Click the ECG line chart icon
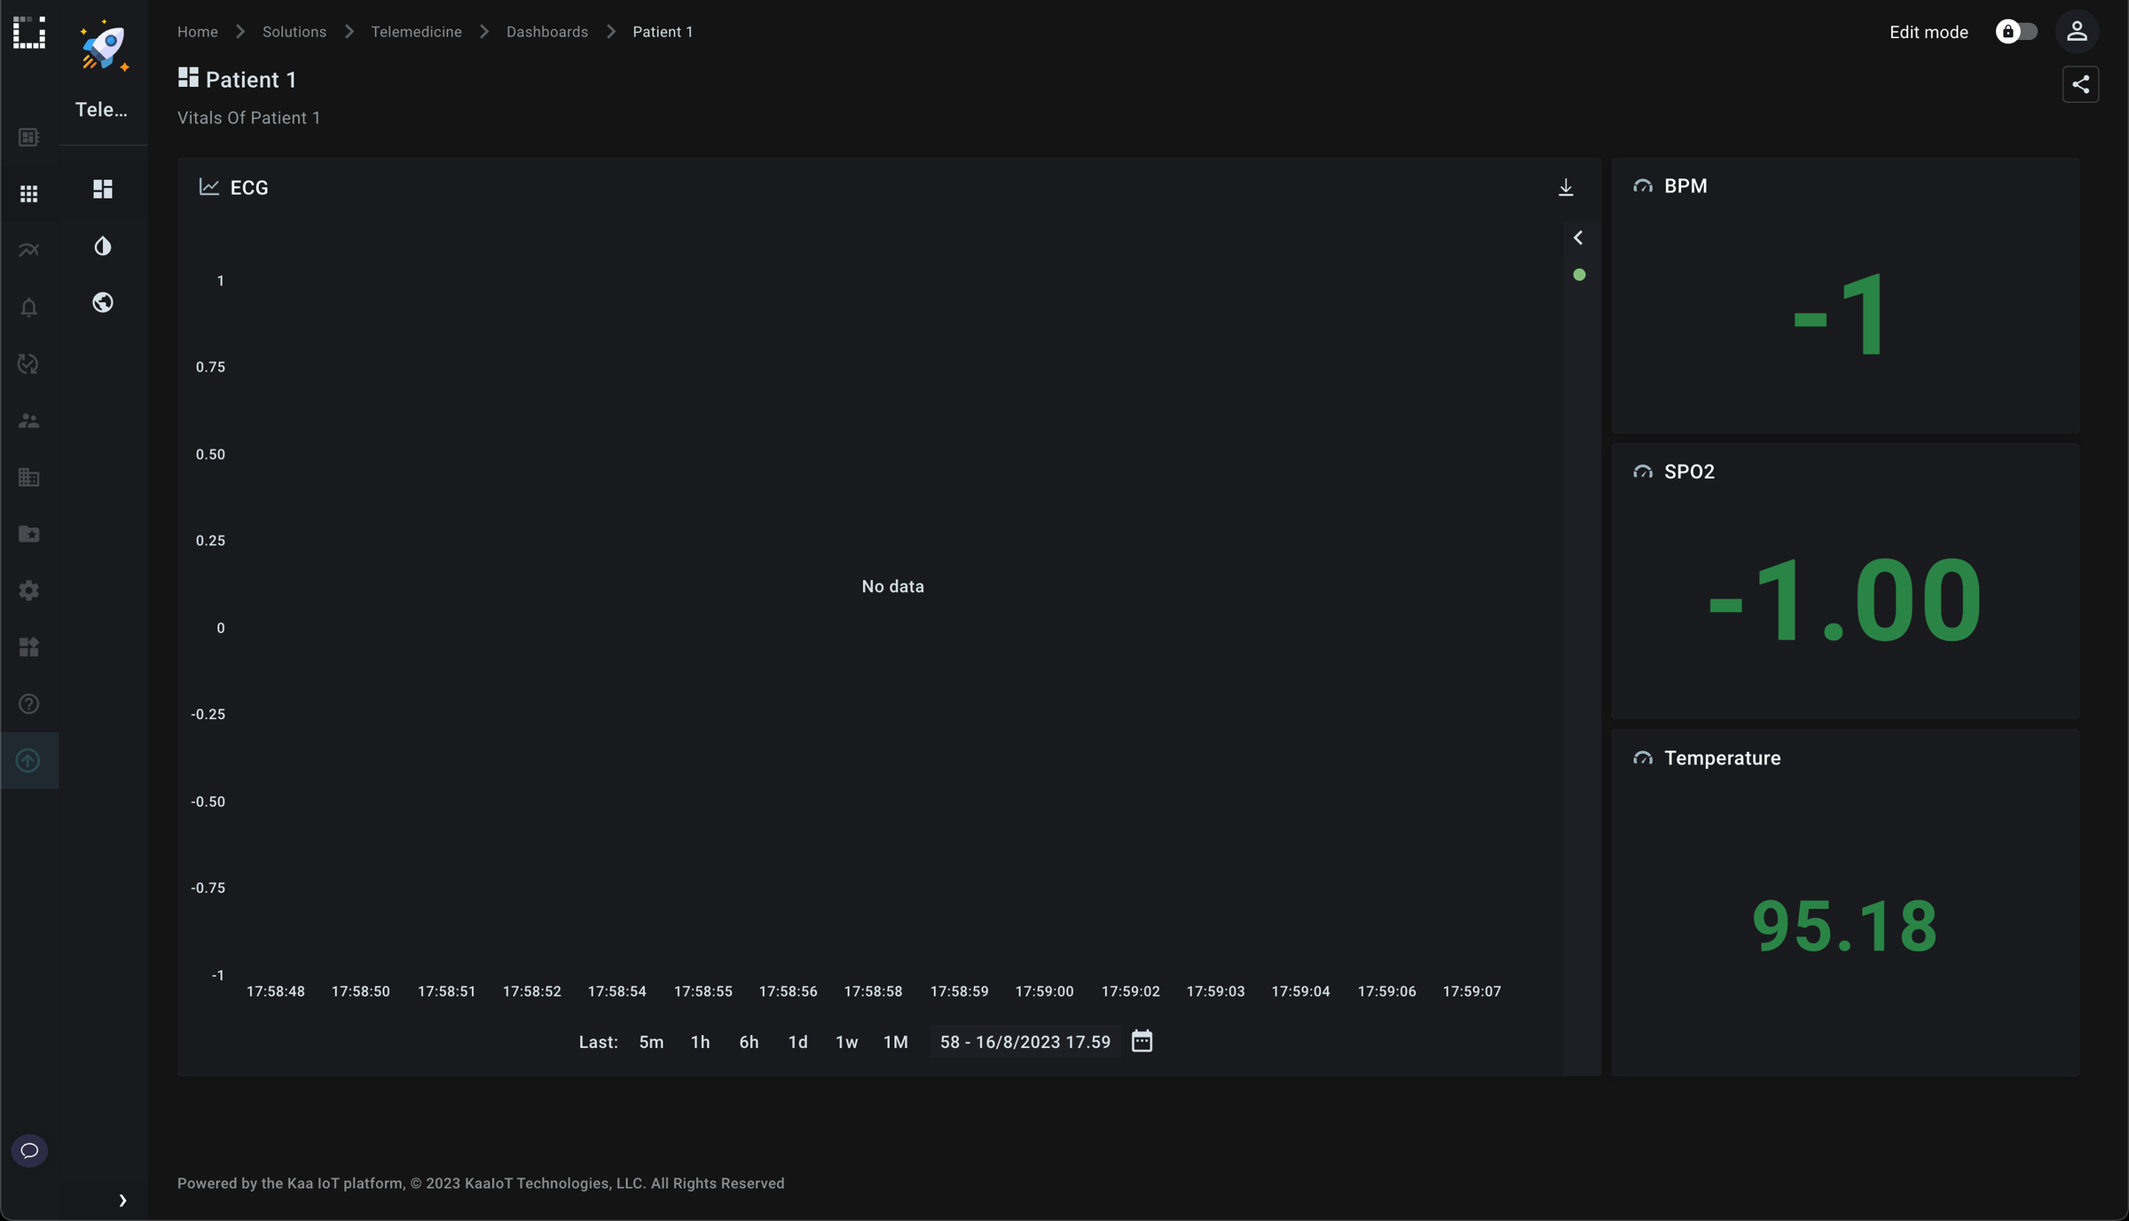 click(x=209, y=187)
